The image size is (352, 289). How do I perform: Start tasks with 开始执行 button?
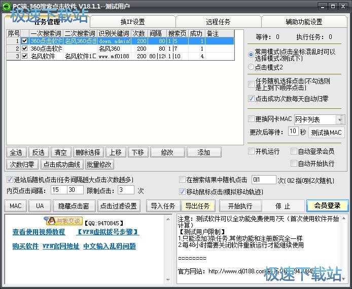240,205
